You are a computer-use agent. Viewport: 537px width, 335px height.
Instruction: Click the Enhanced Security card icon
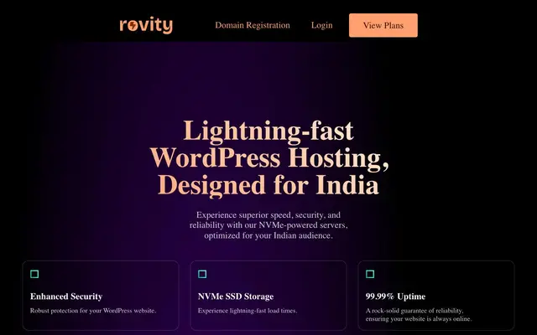coord(34,274)
